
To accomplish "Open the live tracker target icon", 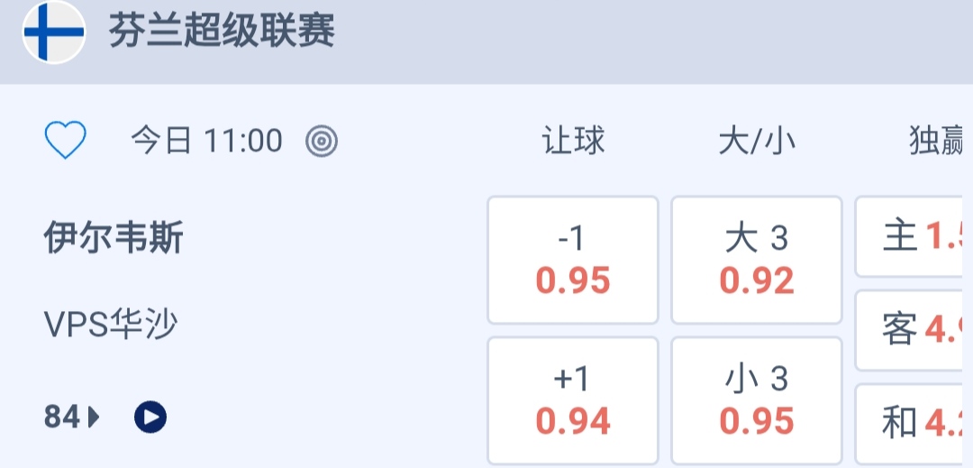I will (x=322, y=141).
